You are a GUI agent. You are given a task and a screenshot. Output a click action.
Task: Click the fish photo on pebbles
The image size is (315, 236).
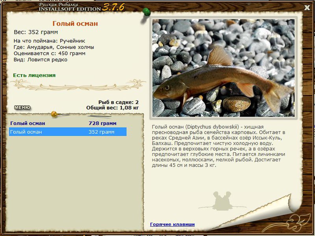point(223,68)
